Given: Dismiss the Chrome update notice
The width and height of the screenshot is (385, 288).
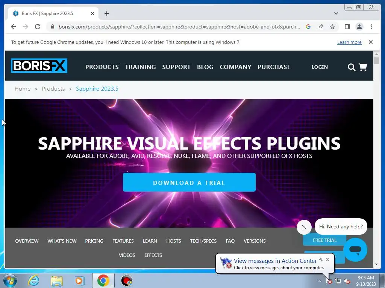Looking at the screenshot, I should click(371, 42).
